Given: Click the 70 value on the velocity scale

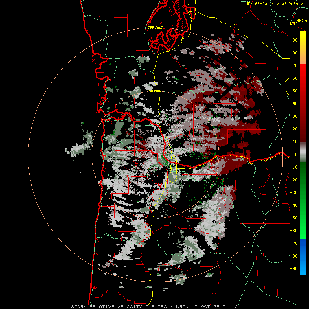Looking at the screenshot, I should coord(295,66).
